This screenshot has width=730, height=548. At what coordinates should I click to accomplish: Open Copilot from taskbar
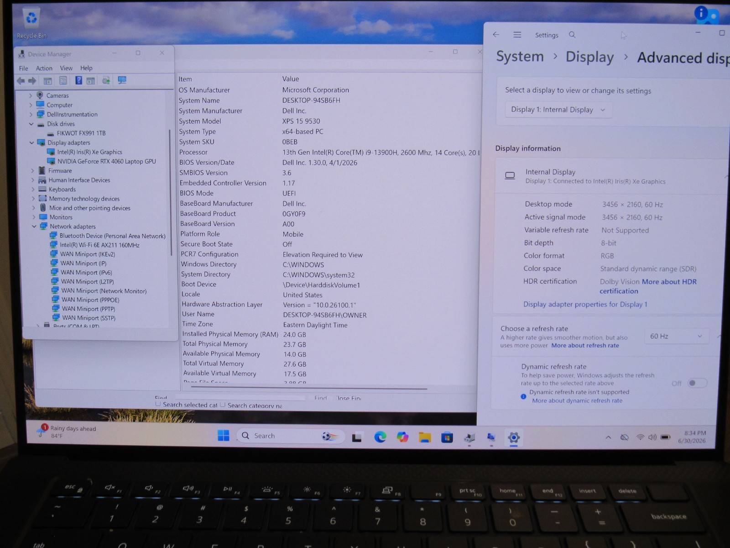click(x=402, y=437)
